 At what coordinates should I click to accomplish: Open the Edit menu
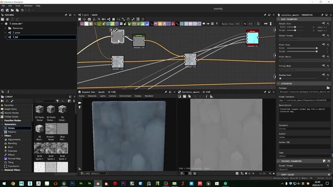point(10,6)
